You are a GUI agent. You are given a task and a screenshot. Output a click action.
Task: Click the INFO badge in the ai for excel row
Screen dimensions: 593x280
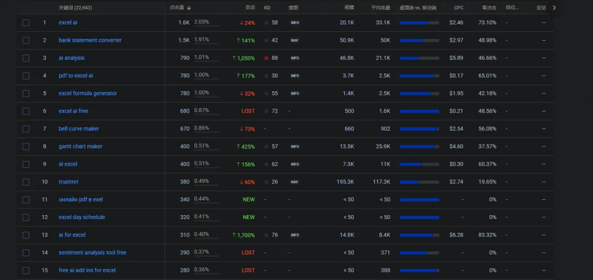295,236
